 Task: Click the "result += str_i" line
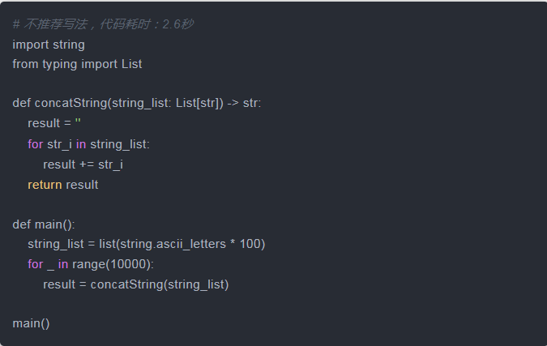click(x=83, y=164)
